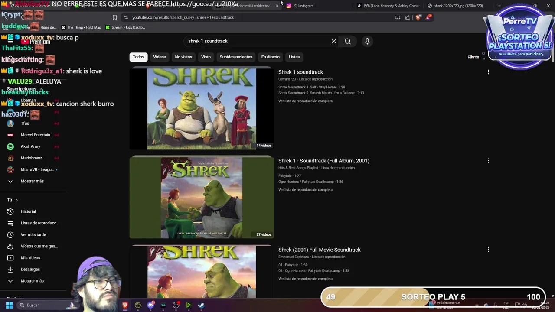Open a new browser tab with plus button

(499, 6)
